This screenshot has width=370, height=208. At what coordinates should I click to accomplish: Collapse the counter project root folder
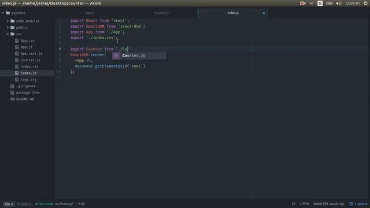coord(3,13)
